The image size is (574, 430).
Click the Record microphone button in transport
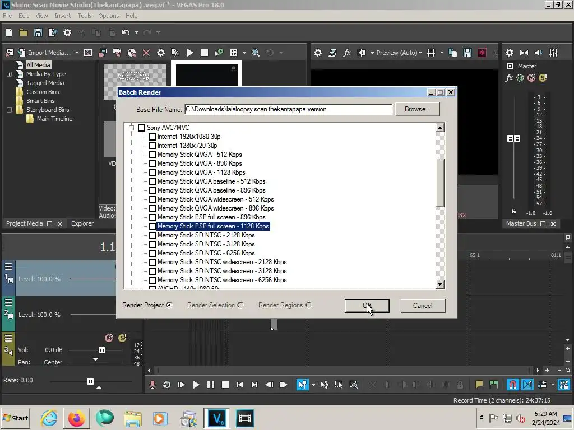pyautogui.click(x=152, y=385)
